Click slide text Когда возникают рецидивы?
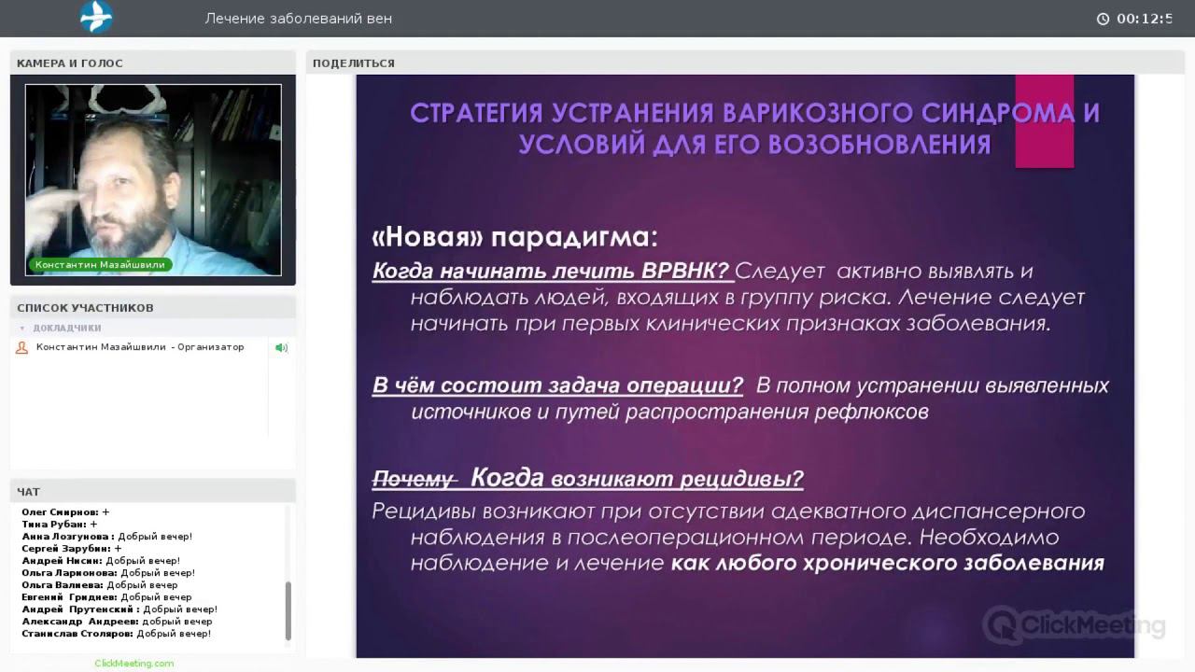 tap(637, 479)
